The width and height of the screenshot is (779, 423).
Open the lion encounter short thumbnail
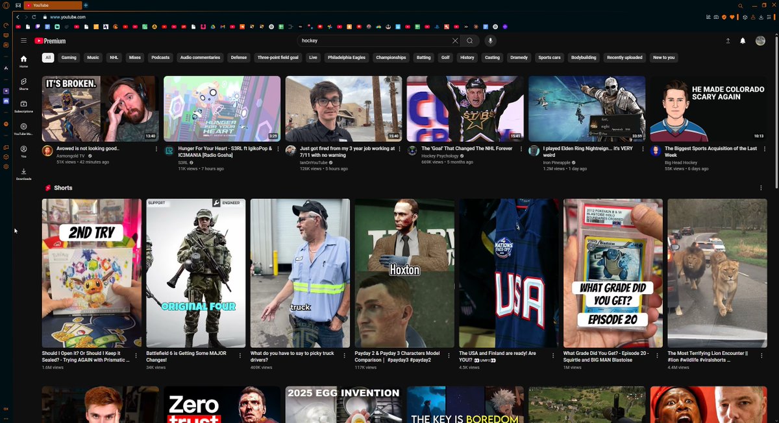[717, 273]
